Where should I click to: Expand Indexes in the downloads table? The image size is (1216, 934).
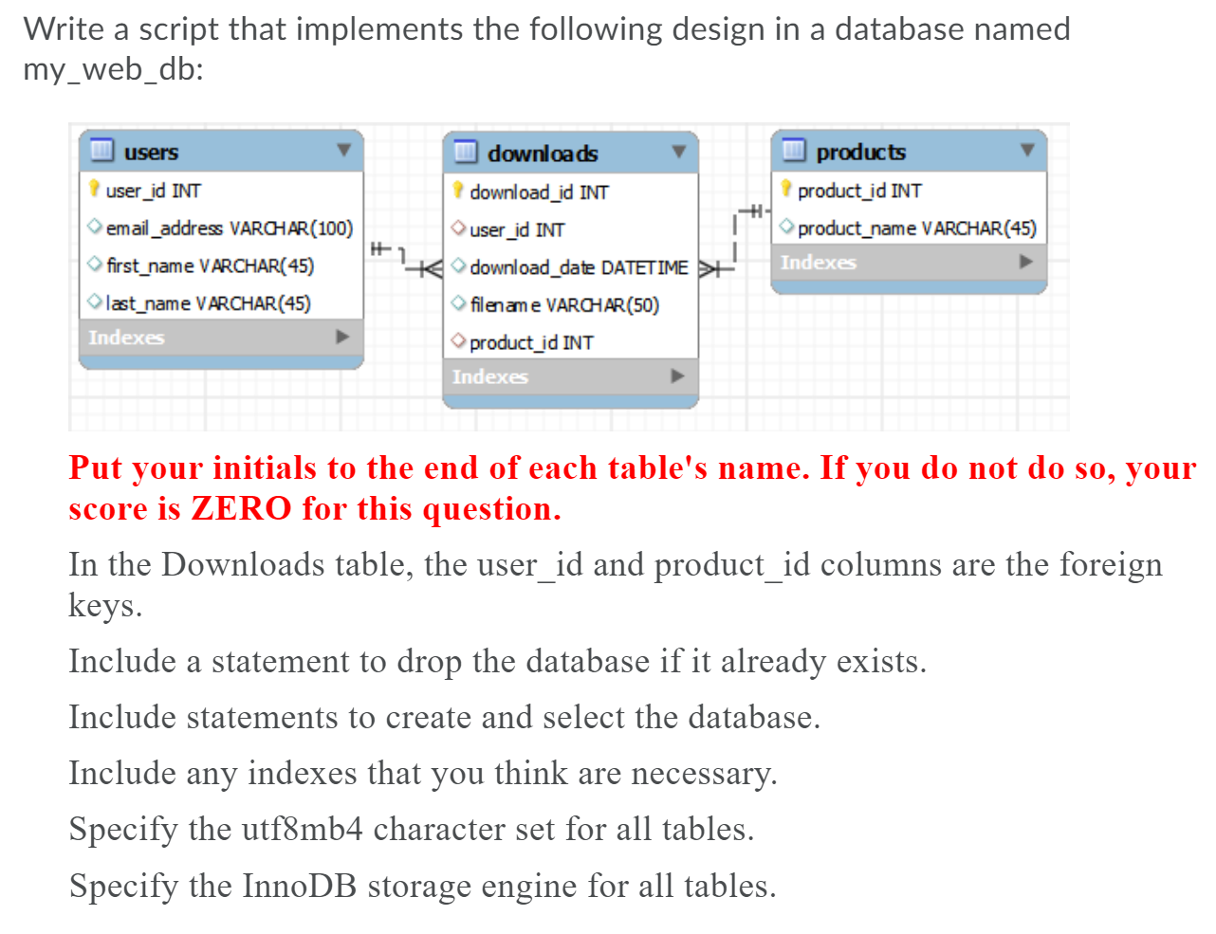pos(677,376)
